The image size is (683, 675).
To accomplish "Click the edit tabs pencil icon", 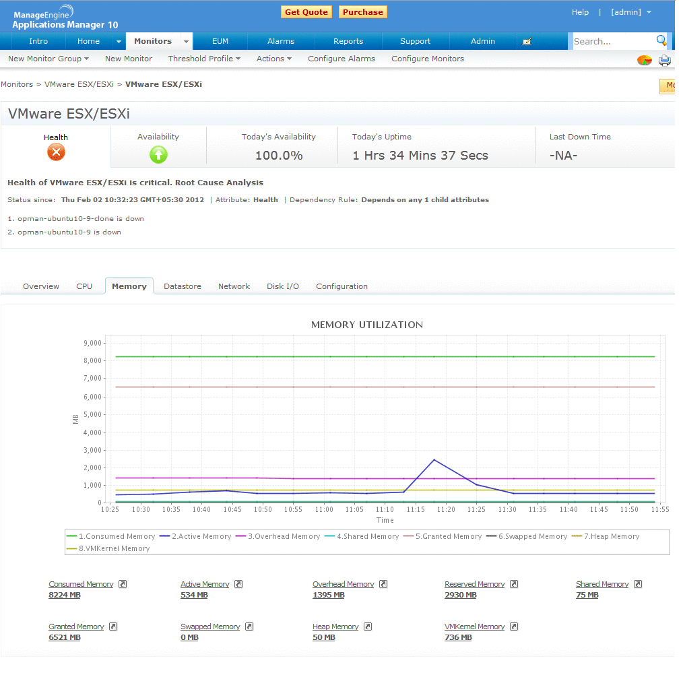I will point(527,41).
